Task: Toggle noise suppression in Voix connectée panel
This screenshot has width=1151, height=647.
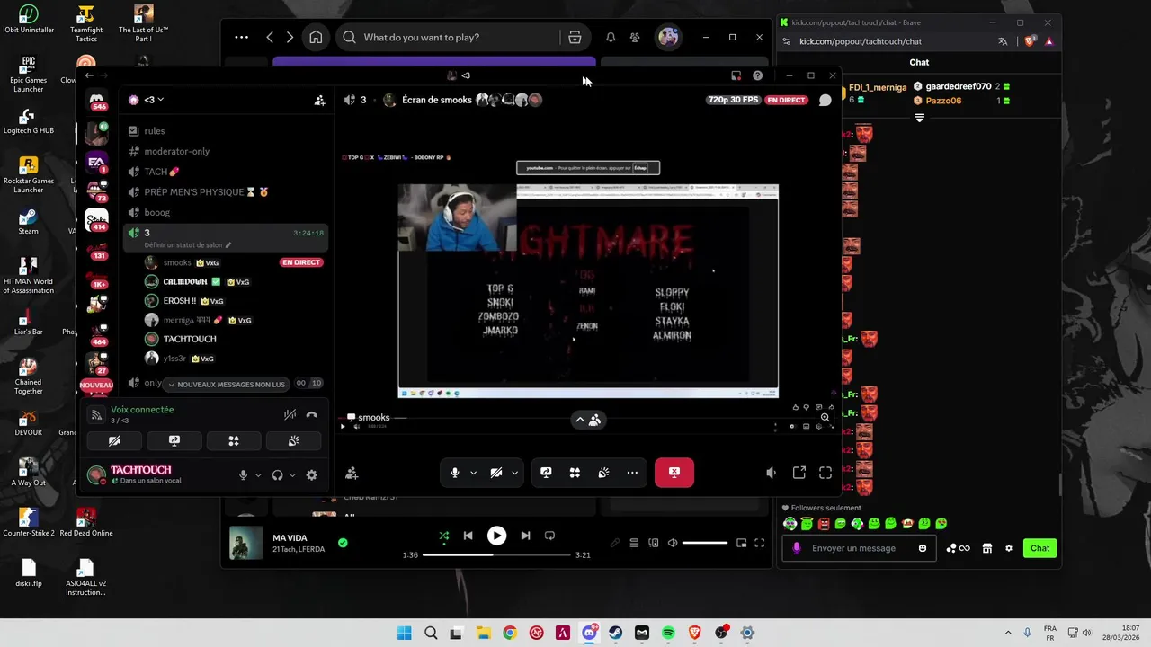Action: coord(290,415)
